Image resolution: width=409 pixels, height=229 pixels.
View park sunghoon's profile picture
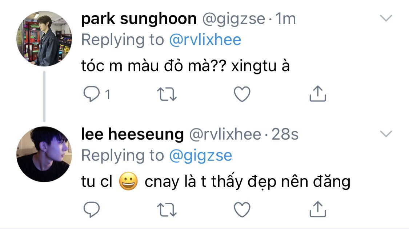pyautogui.click(x=44, y=38)
